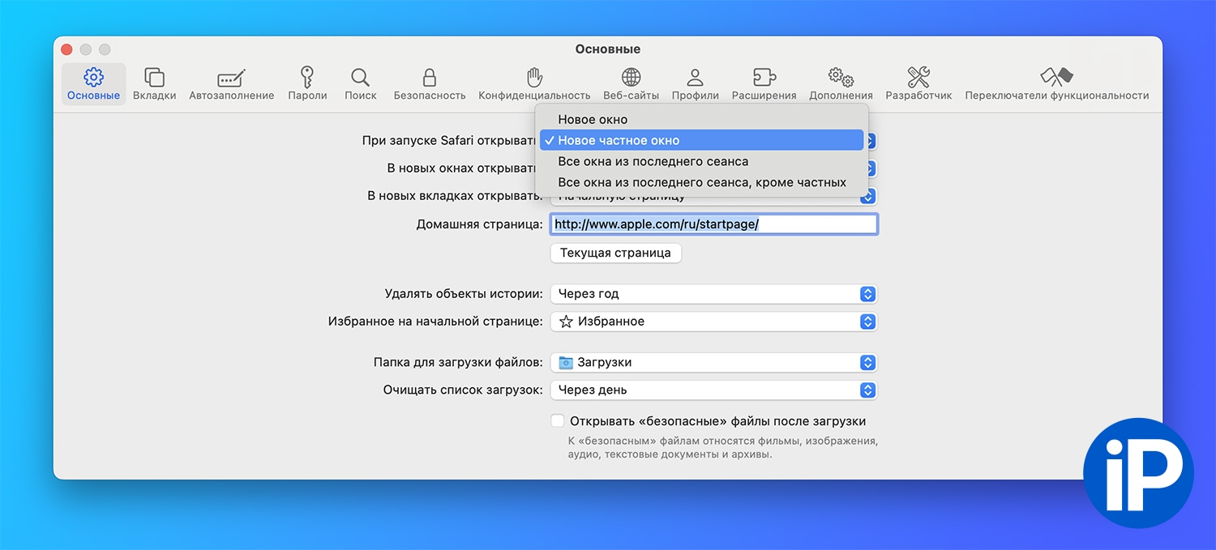
Task: Click the Домашняя страница URL field
Action: click(x=713, y=224)
